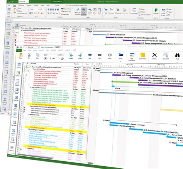
Task: Toggle Italic in Project Professional Font group
Action: (33, 13)
